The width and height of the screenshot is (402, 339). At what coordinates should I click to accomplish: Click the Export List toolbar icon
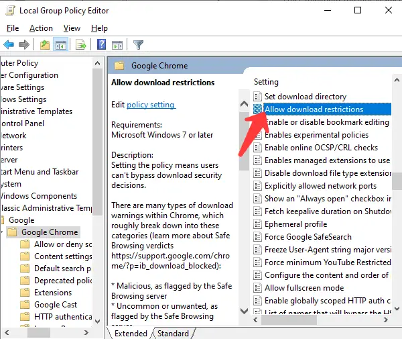click(81, 45)
